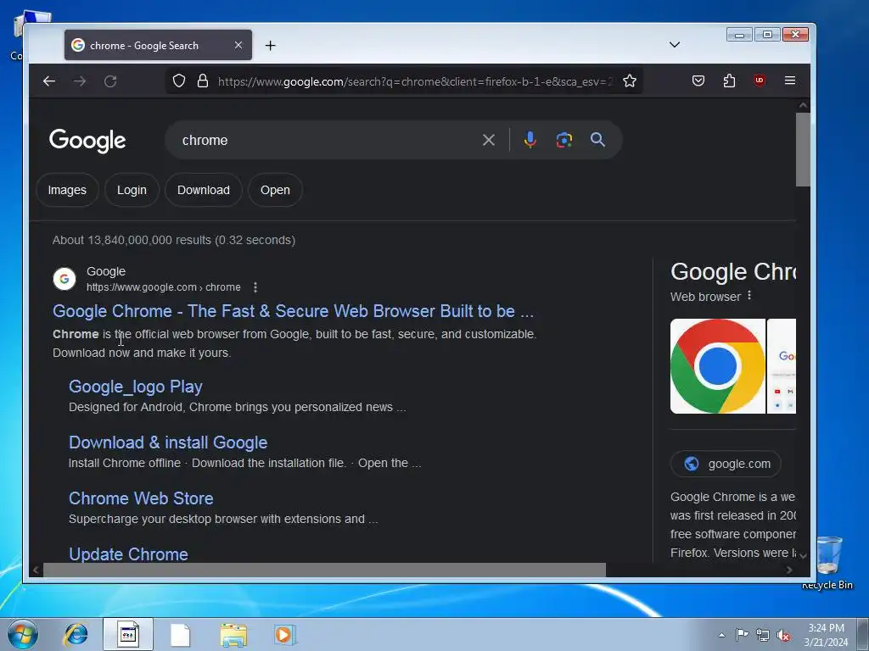Open the Download & install Google sitelink
This screenshot has width=869, height=651.
(x=168, y=442)
